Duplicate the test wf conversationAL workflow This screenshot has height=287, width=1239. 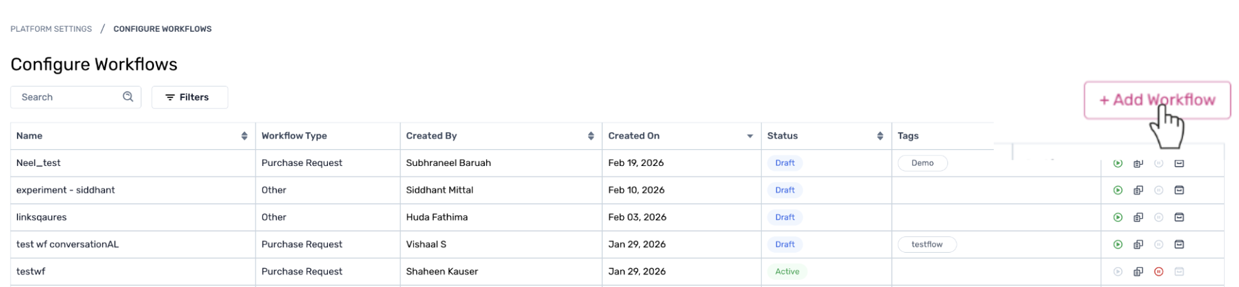coord(1138,245)
